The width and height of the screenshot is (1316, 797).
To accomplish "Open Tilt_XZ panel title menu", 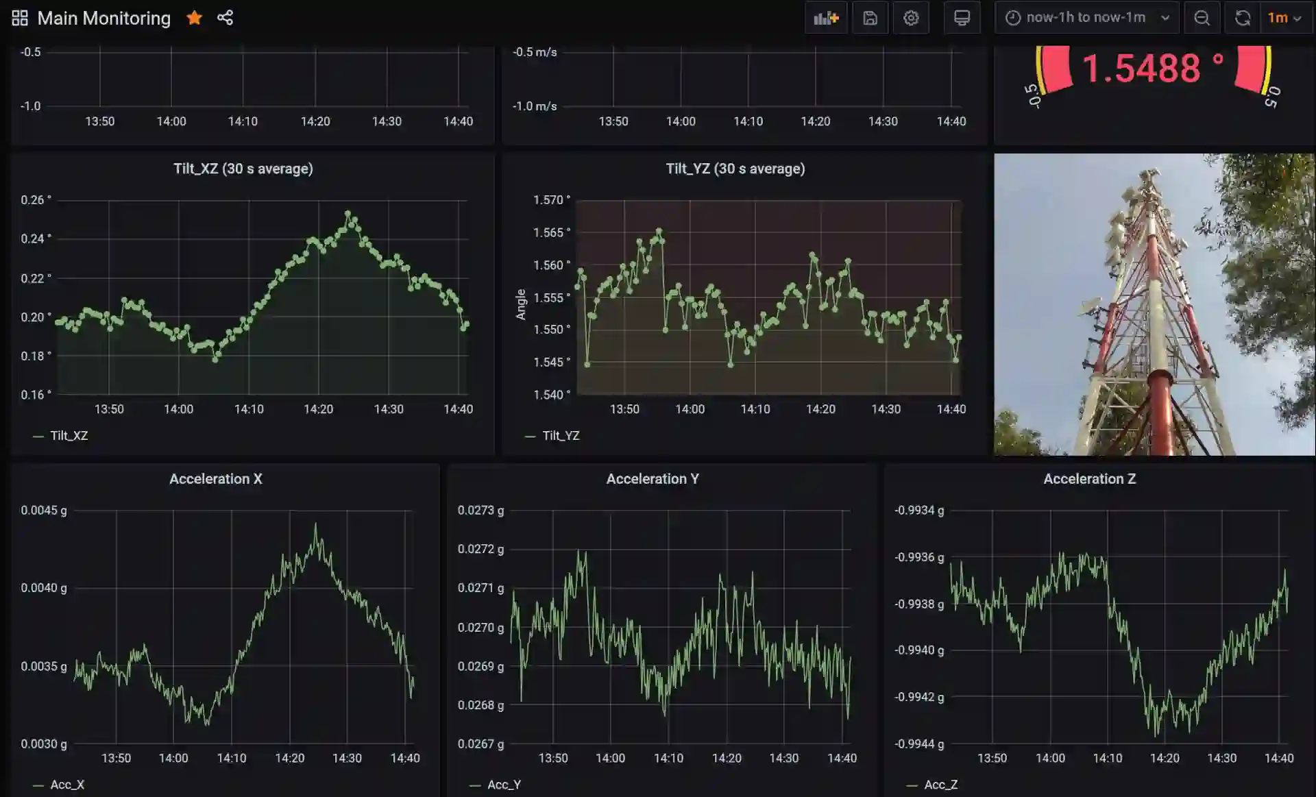I will (243, 169).
